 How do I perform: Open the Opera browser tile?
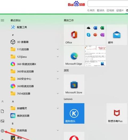point(74,136)
